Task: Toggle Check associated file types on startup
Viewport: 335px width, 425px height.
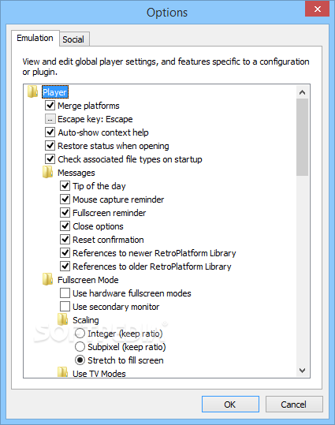Action: pos(50,158)
